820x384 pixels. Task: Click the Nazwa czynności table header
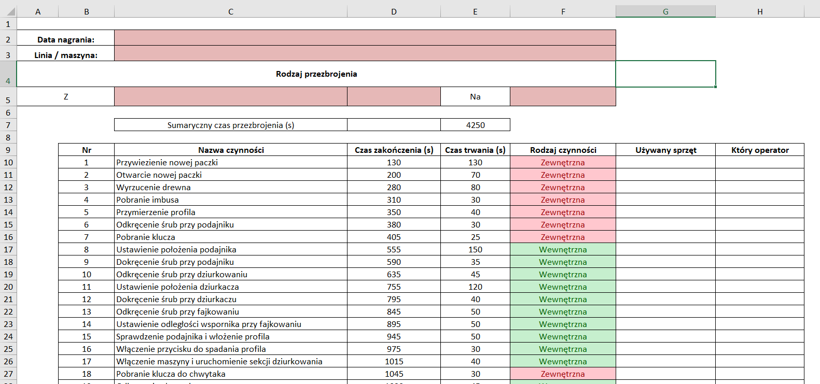click(x=230, y=150)
